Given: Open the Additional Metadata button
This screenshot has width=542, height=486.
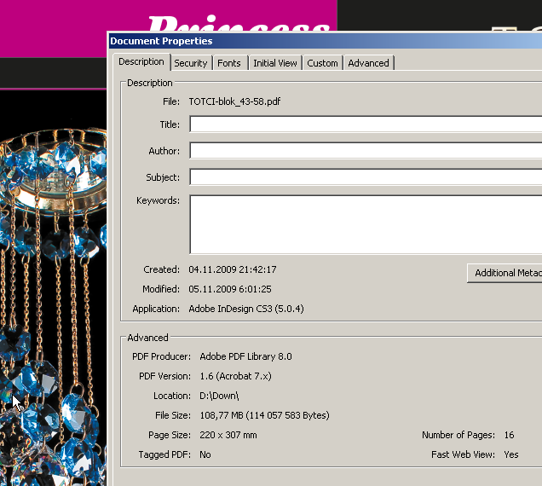Looking at the screenshot, I should [505, 273].
